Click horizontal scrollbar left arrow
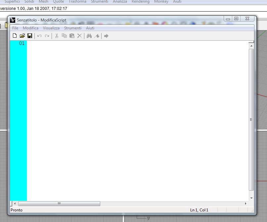The width and height of the screenshot is (267, 222). tap(15, 203)
